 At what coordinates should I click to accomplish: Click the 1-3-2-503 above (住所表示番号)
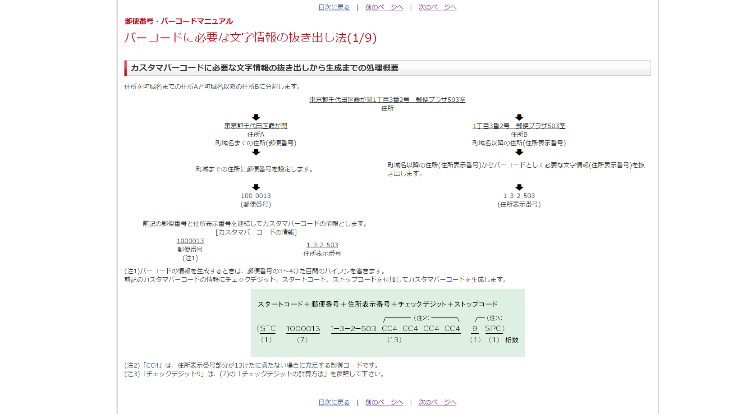(519, 196)
